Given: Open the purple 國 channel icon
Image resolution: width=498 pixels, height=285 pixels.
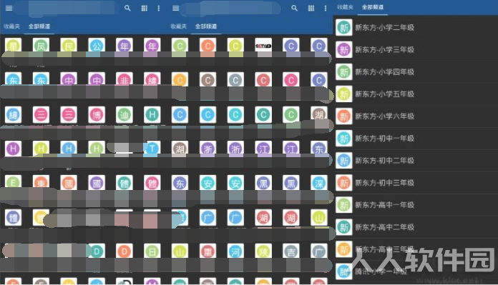Looking at the screenshot, I should point(97,183).
